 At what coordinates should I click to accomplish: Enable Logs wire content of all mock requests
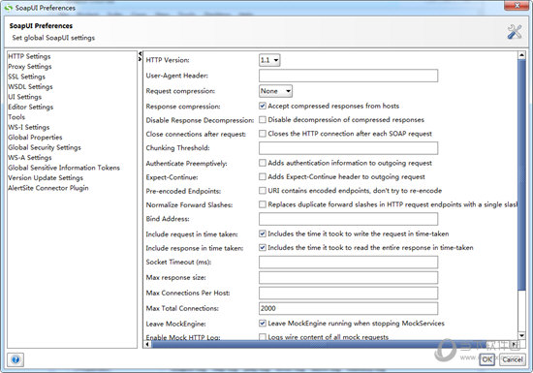(x=263, y=336)
